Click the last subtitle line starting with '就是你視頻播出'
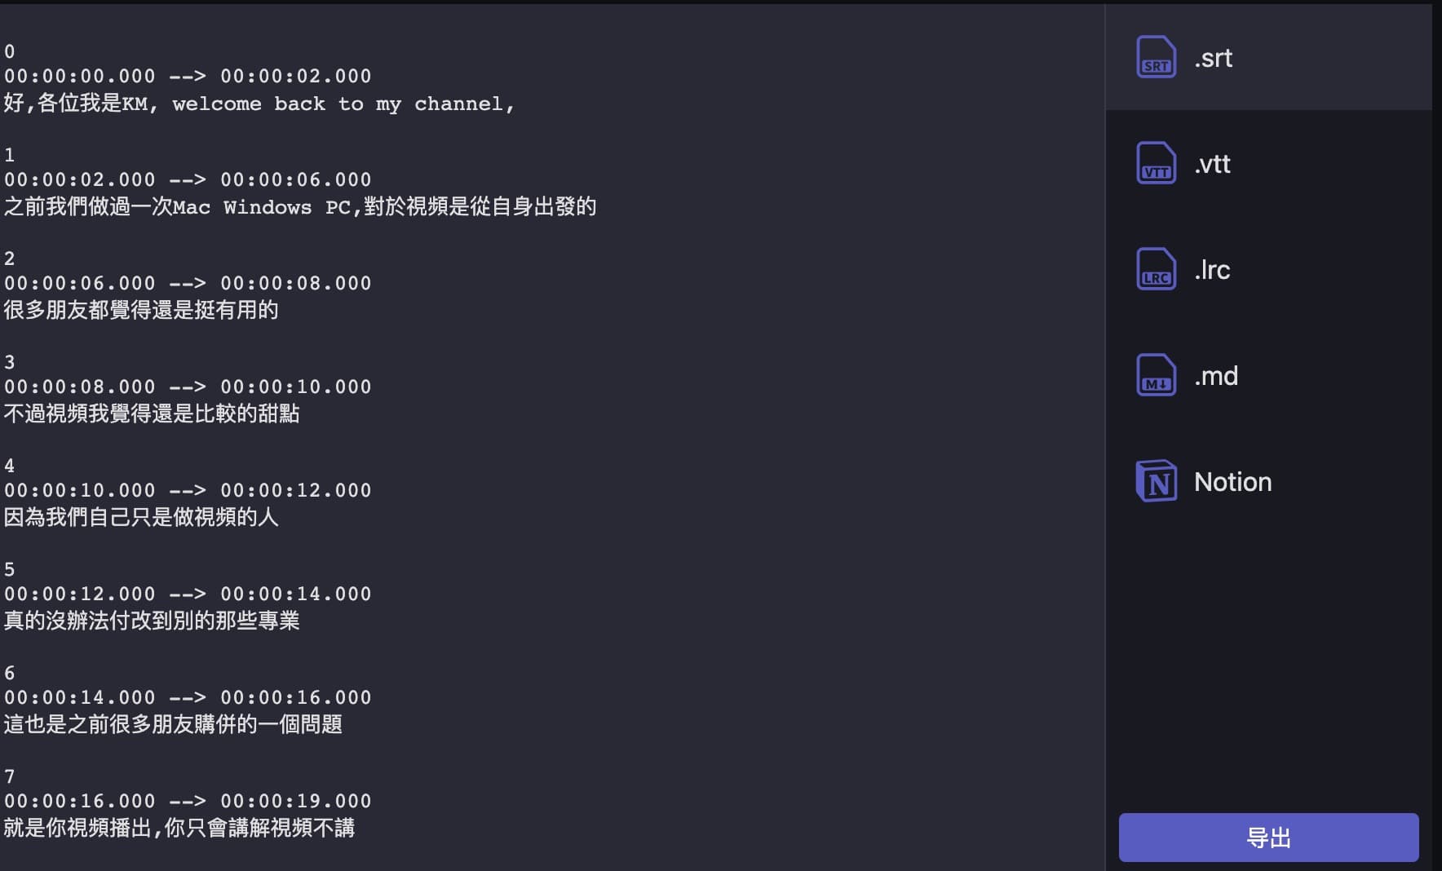Image resolution: width=1442 pixels, height=871 pixels. click(179, 829)
